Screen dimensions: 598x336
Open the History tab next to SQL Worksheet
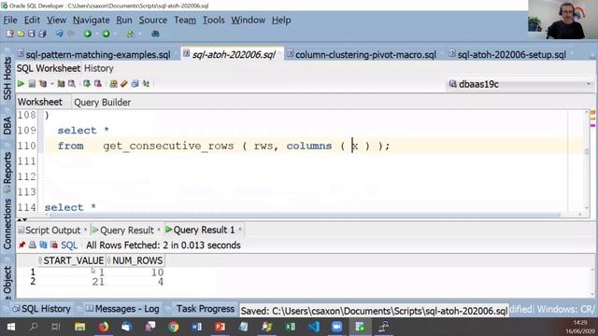(99, 68)
